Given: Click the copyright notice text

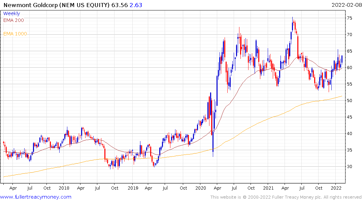Looking at the screenshot, I should pyautogui.click(x=286, y=197).
